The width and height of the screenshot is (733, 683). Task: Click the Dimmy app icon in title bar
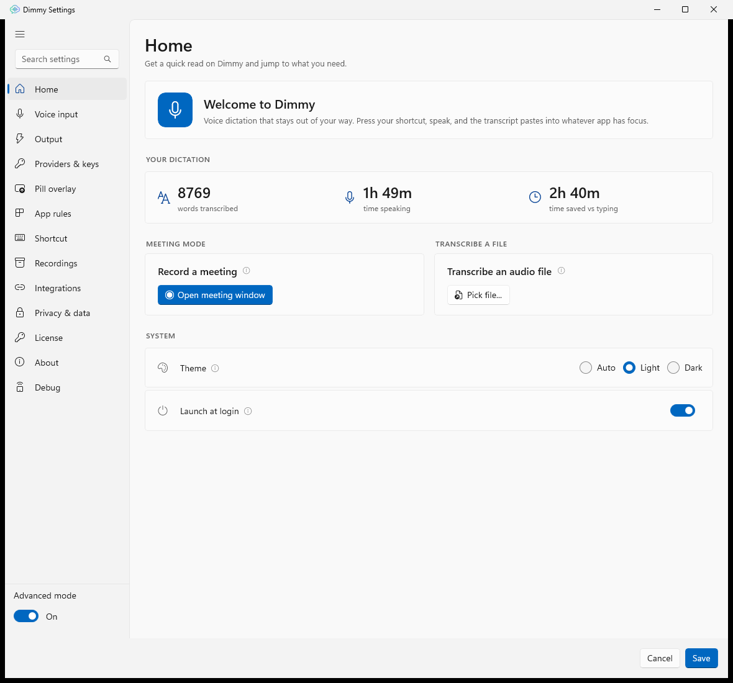(14, 9)
